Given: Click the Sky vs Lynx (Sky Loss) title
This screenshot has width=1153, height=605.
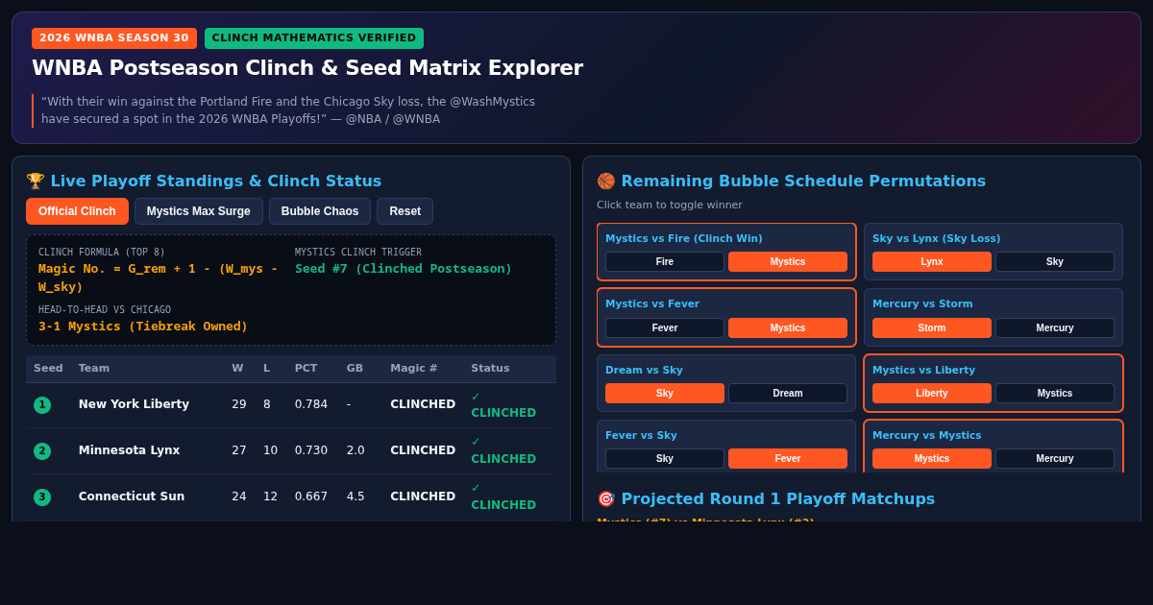Looking at the screenshot, I should [937, 238].
